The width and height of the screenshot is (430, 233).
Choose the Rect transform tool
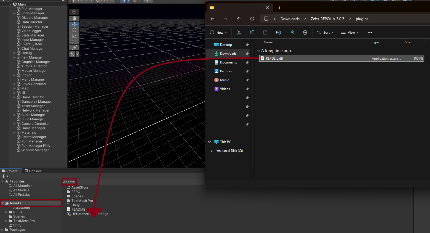(x=74, y=41)
